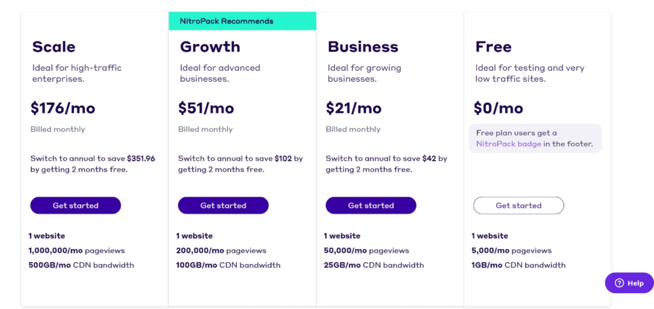Click the Business plan heading
Image resolution: width=654 pixels, height=309 pixels.
pos(363,47)
